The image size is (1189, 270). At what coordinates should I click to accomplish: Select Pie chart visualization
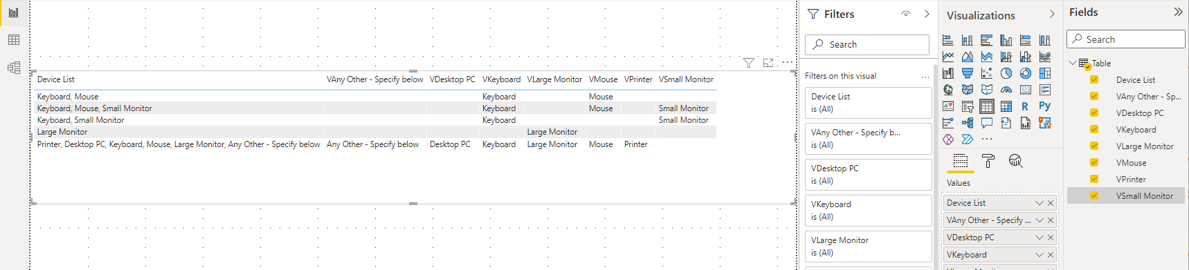pos(1006,73)
